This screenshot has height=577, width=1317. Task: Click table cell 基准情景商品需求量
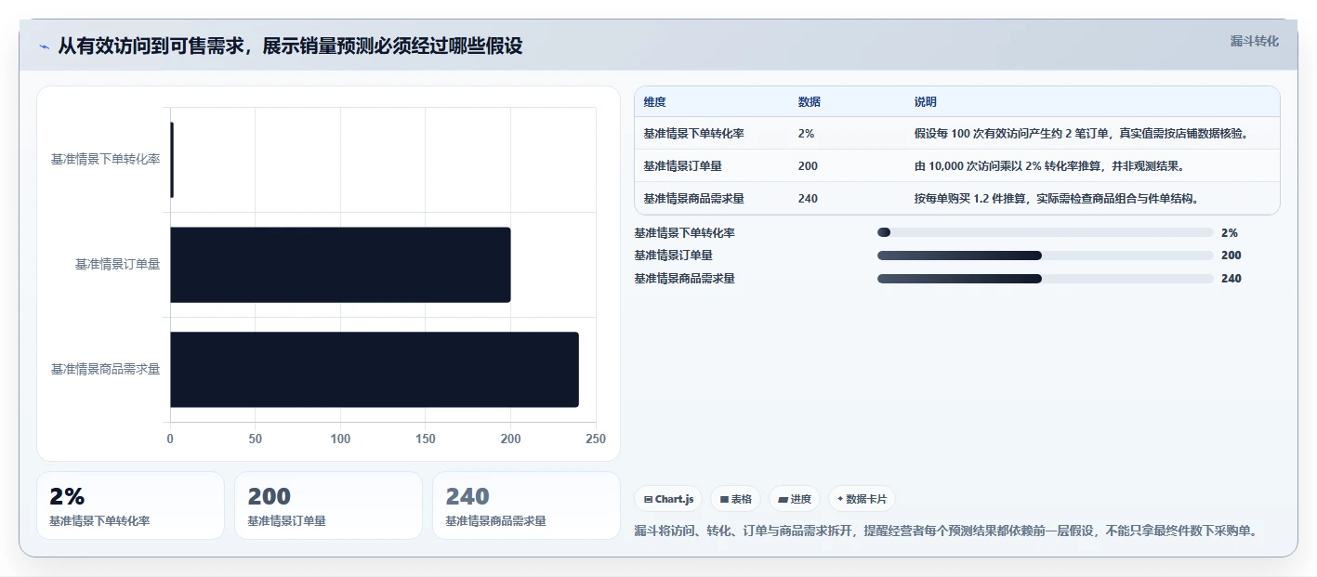tap(693, 199)
